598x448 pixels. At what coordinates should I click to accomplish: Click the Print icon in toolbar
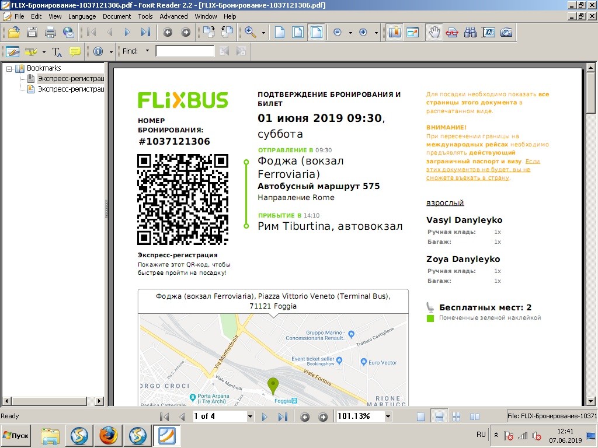[x=50, y=32]
